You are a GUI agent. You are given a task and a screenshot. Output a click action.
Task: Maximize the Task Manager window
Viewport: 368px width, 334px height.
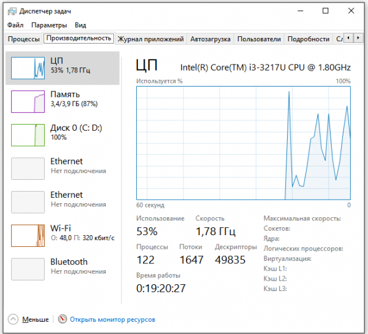[325, 11]
